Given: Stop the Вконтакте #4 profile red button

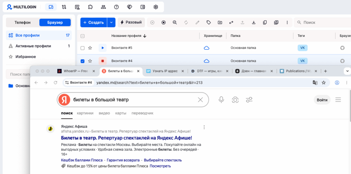Looking at the screenshot, I should (x=102, y=61).
